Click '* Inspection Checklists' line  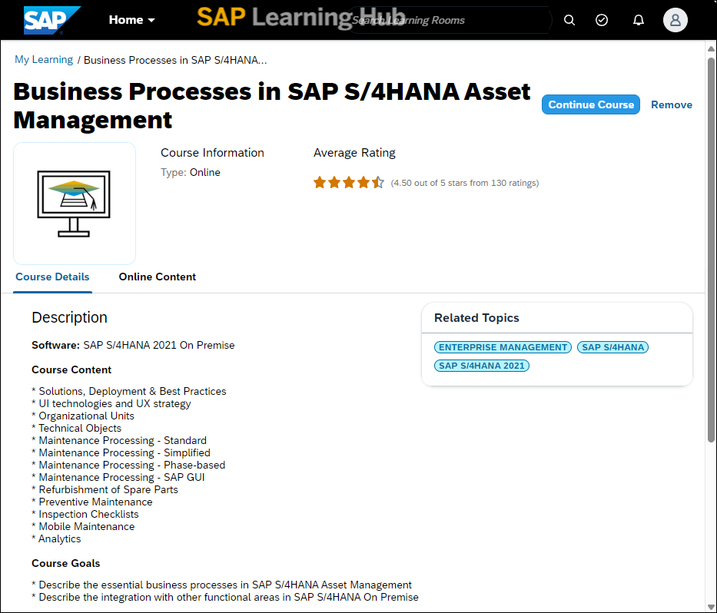(x=85, y=514)
